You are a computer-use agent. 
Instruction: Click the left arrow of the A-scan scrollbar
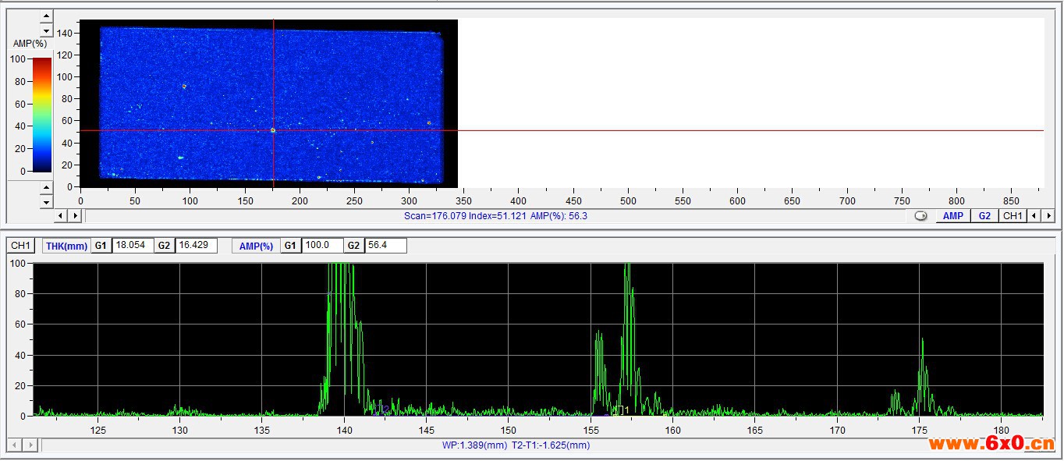click(x=14, y=445)
